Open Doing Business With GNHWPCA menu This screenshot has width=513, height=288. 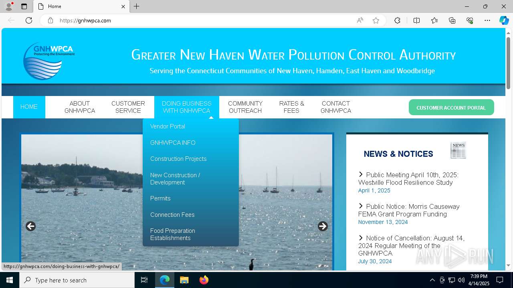187,107
